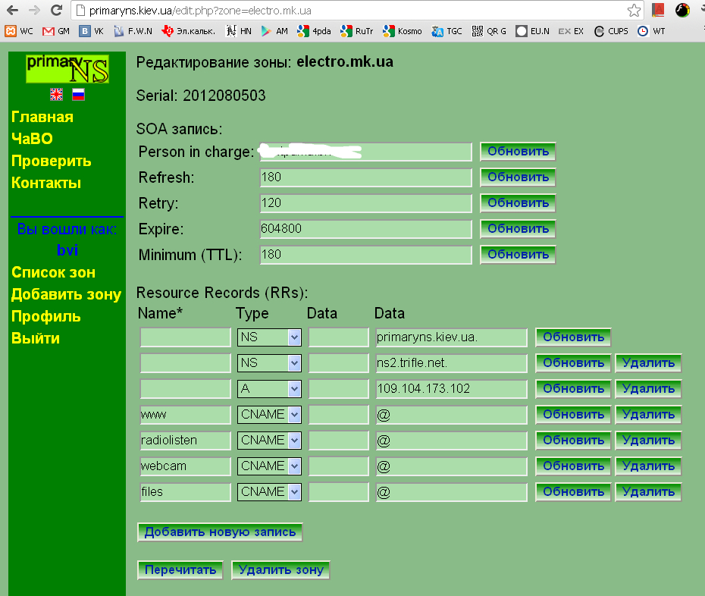This screenshot has height=596, width=705.
Task: Click the primaryNS logo
Action: coord(67,69)
